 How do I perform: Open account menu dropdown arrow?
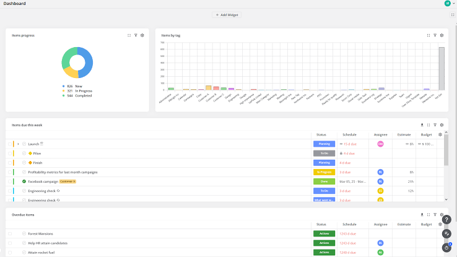pyautogui.click(x=454, y=4)
